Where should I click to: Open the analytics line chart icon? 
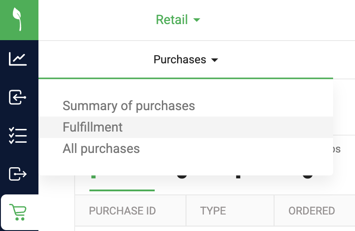(18, 59)
